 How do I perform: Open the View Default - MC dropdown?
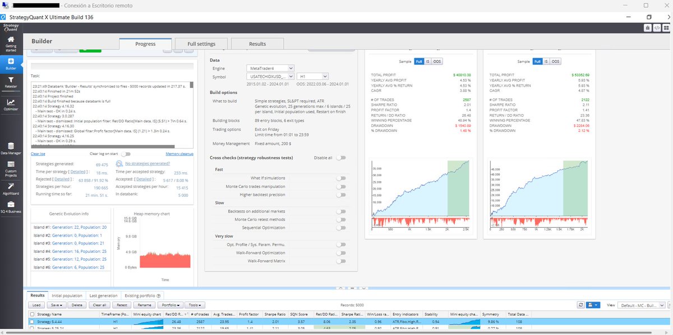coord(642,305)
